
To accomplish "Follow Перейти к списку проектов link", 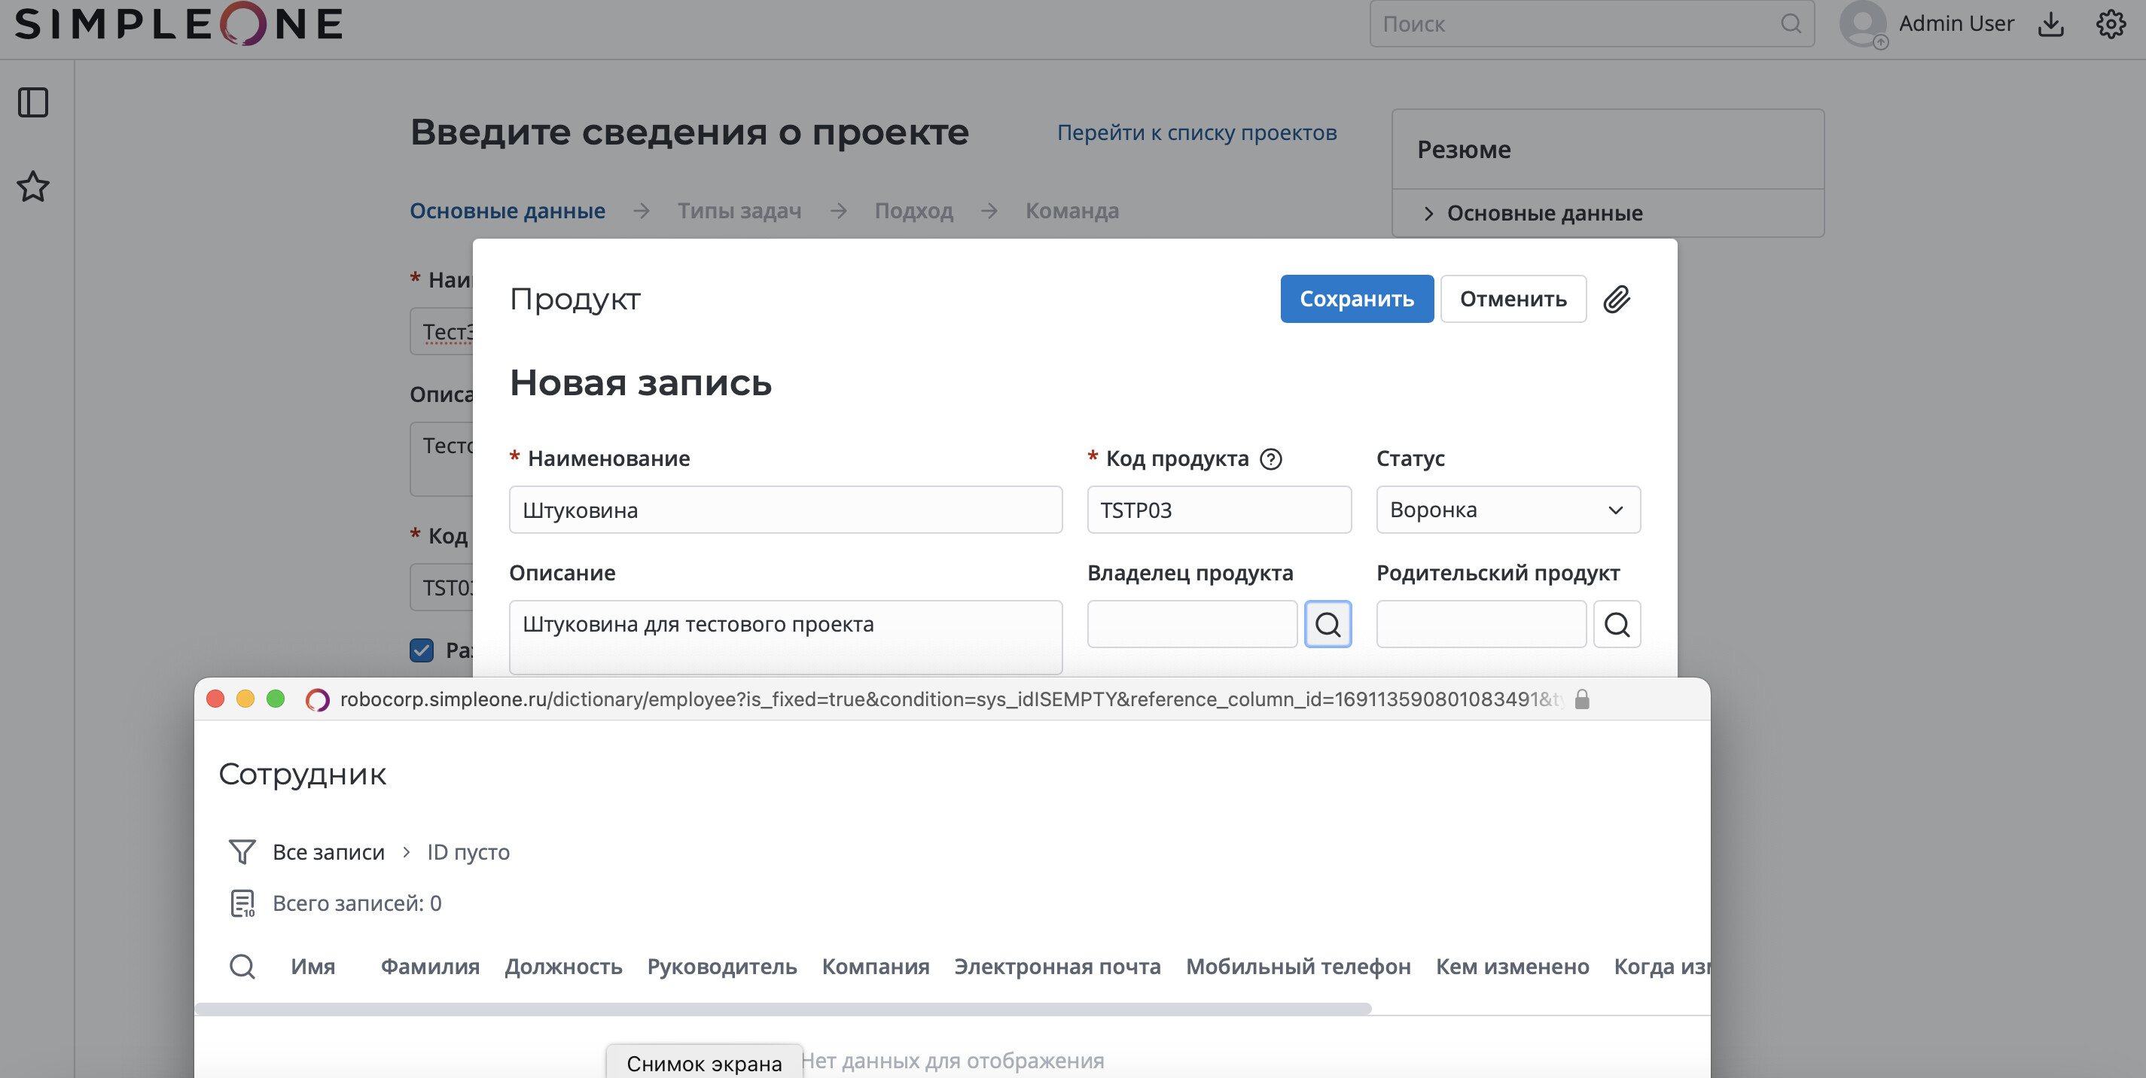I will (1196, 132).
